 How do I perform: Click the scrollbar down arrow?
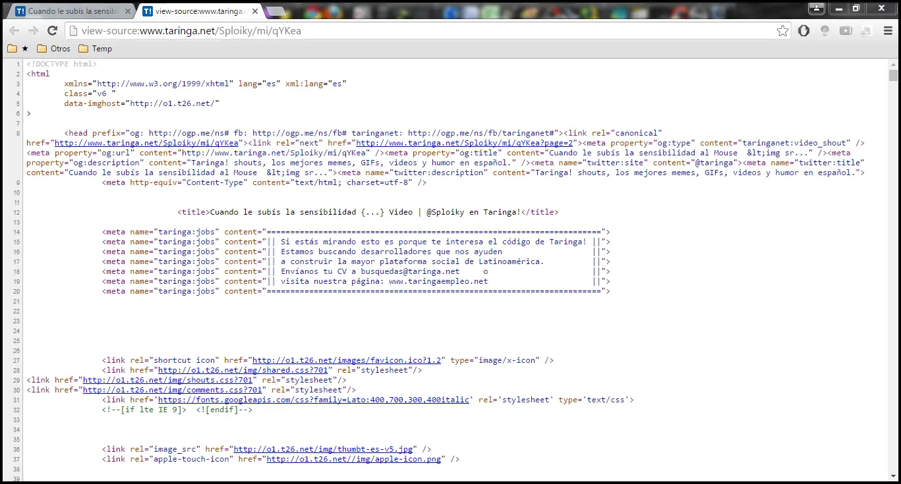click(x=893, y=476)
